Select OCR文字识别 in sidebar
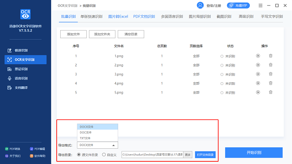The height and width of the screenshot is (164, 292). [x=26, y=60]
